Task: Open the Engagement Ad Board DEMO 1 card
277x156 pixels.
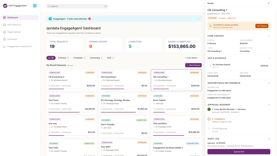Action: coord(176,148)
